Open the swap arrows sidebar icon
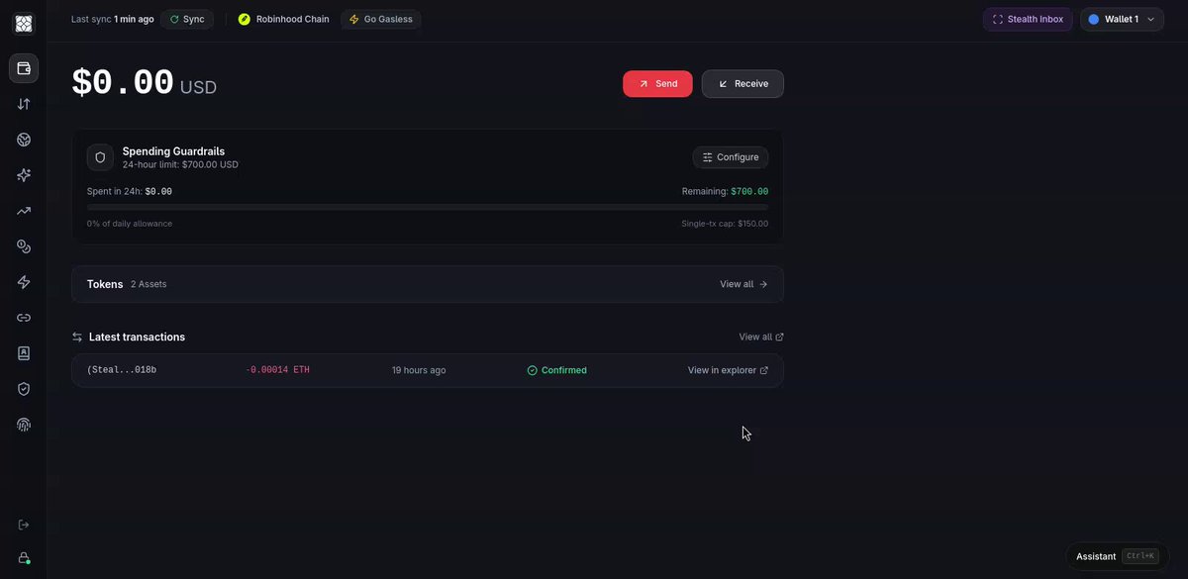 tap(24, 104)
